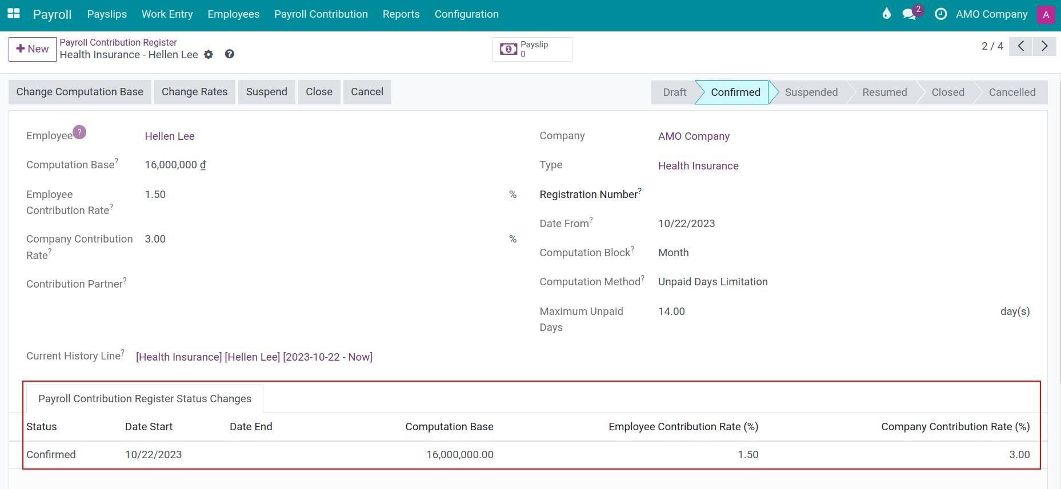Go to next record arrow
Screen dimensions: 1061x489
[1044, 46]
